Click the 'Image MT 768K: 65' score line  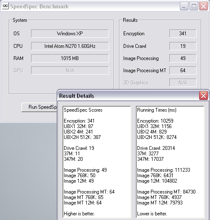pos(83,197)
